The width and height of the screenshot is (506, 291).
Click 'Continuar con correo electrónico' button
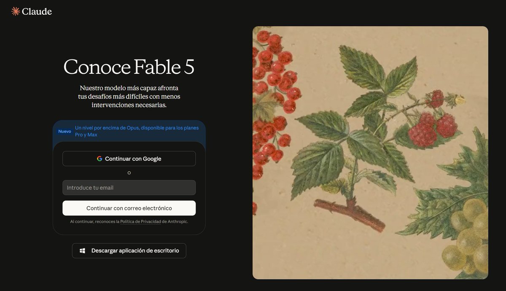tap(129, 208)
